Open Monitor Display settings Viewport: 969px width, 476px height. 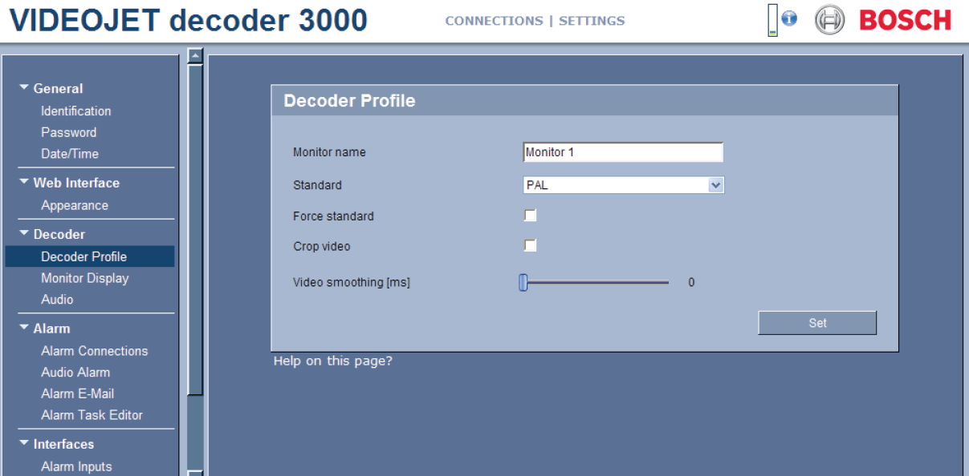pyautogui.click(x=85, y=278)
